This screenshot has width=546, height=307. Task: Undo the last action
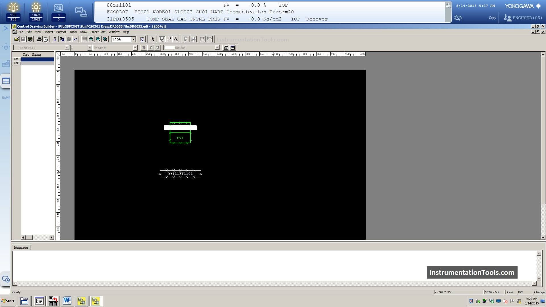coord(76,40)
